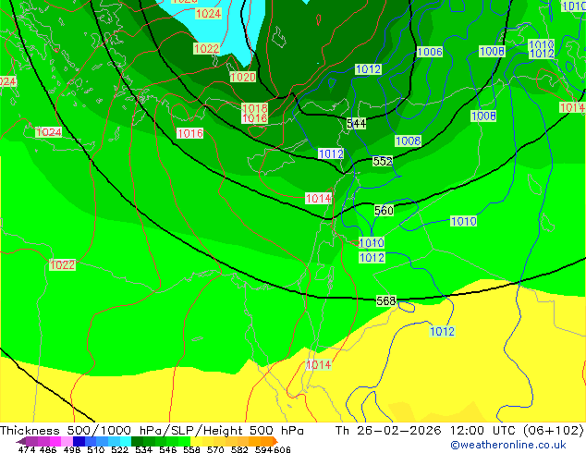Click the legend value 570
The width and height of the screenshot is (586, 453).
tap(215, 449)
